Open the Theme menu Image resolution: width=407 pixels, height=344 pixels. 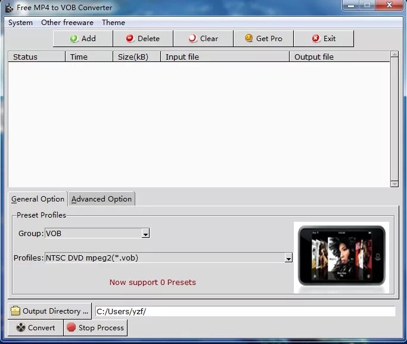click(113, 23)
